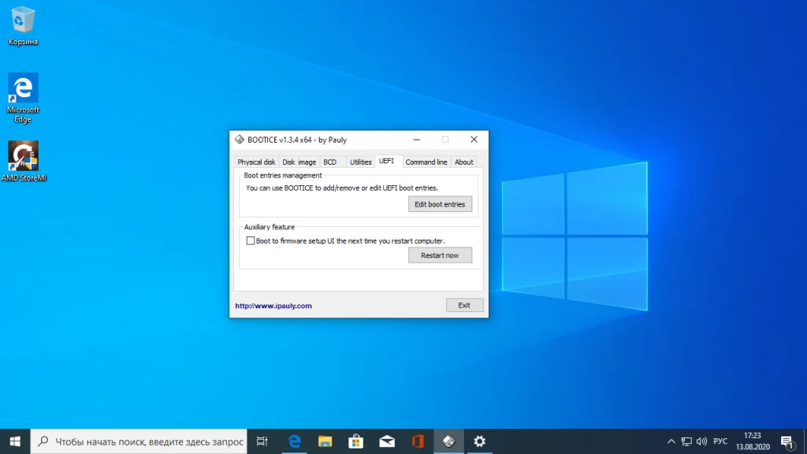Viewport: 807px width, 454px height.
Task: Open Settings gear icon in the taskbar
Action: [x=478, y=441]
